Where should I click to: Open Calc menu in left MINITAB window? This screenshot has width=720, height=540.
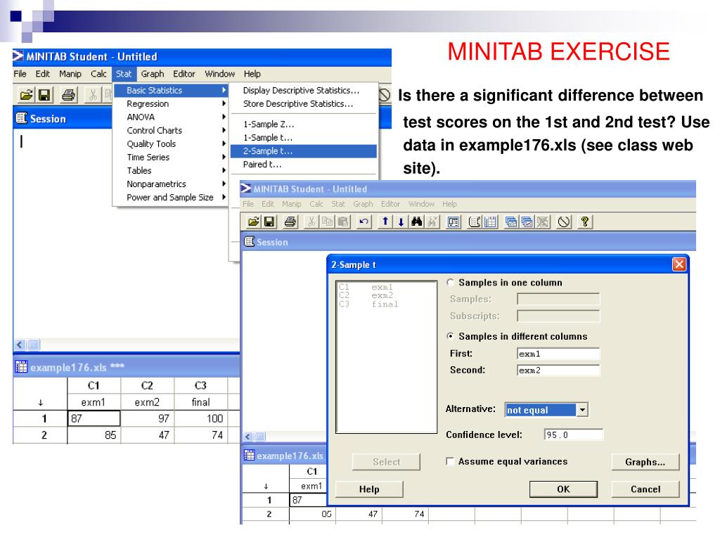coord(98,74)
